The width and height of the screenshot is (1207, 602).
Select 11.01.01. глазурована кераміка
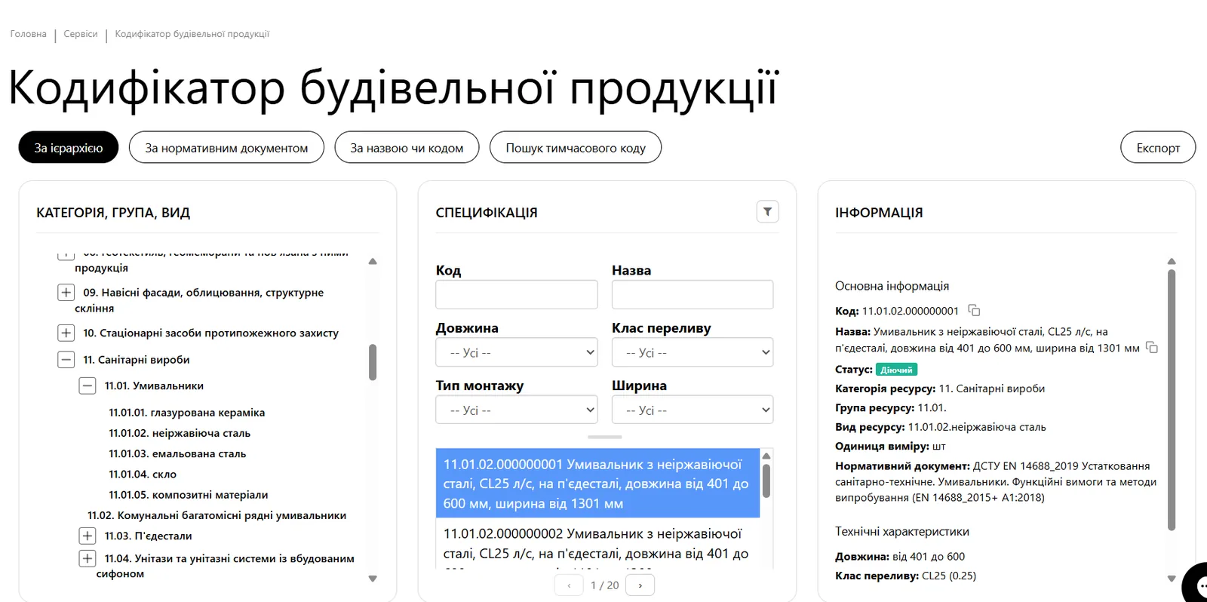187,413
